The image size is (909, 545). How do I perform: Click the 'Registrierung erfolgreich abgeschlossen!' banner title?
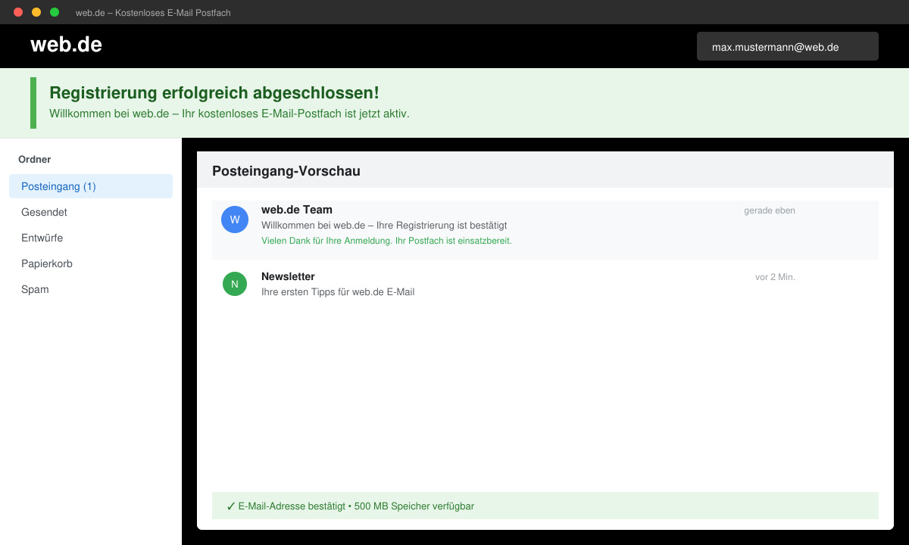point(214,93)
